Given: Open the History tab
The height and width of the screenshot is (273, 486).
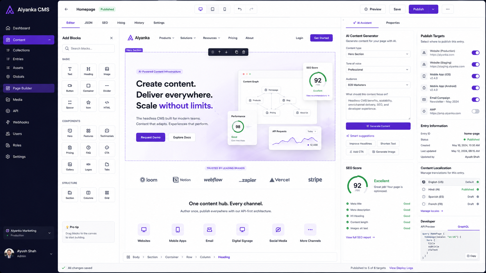Looking at the screenshot, I should point(139,23).
